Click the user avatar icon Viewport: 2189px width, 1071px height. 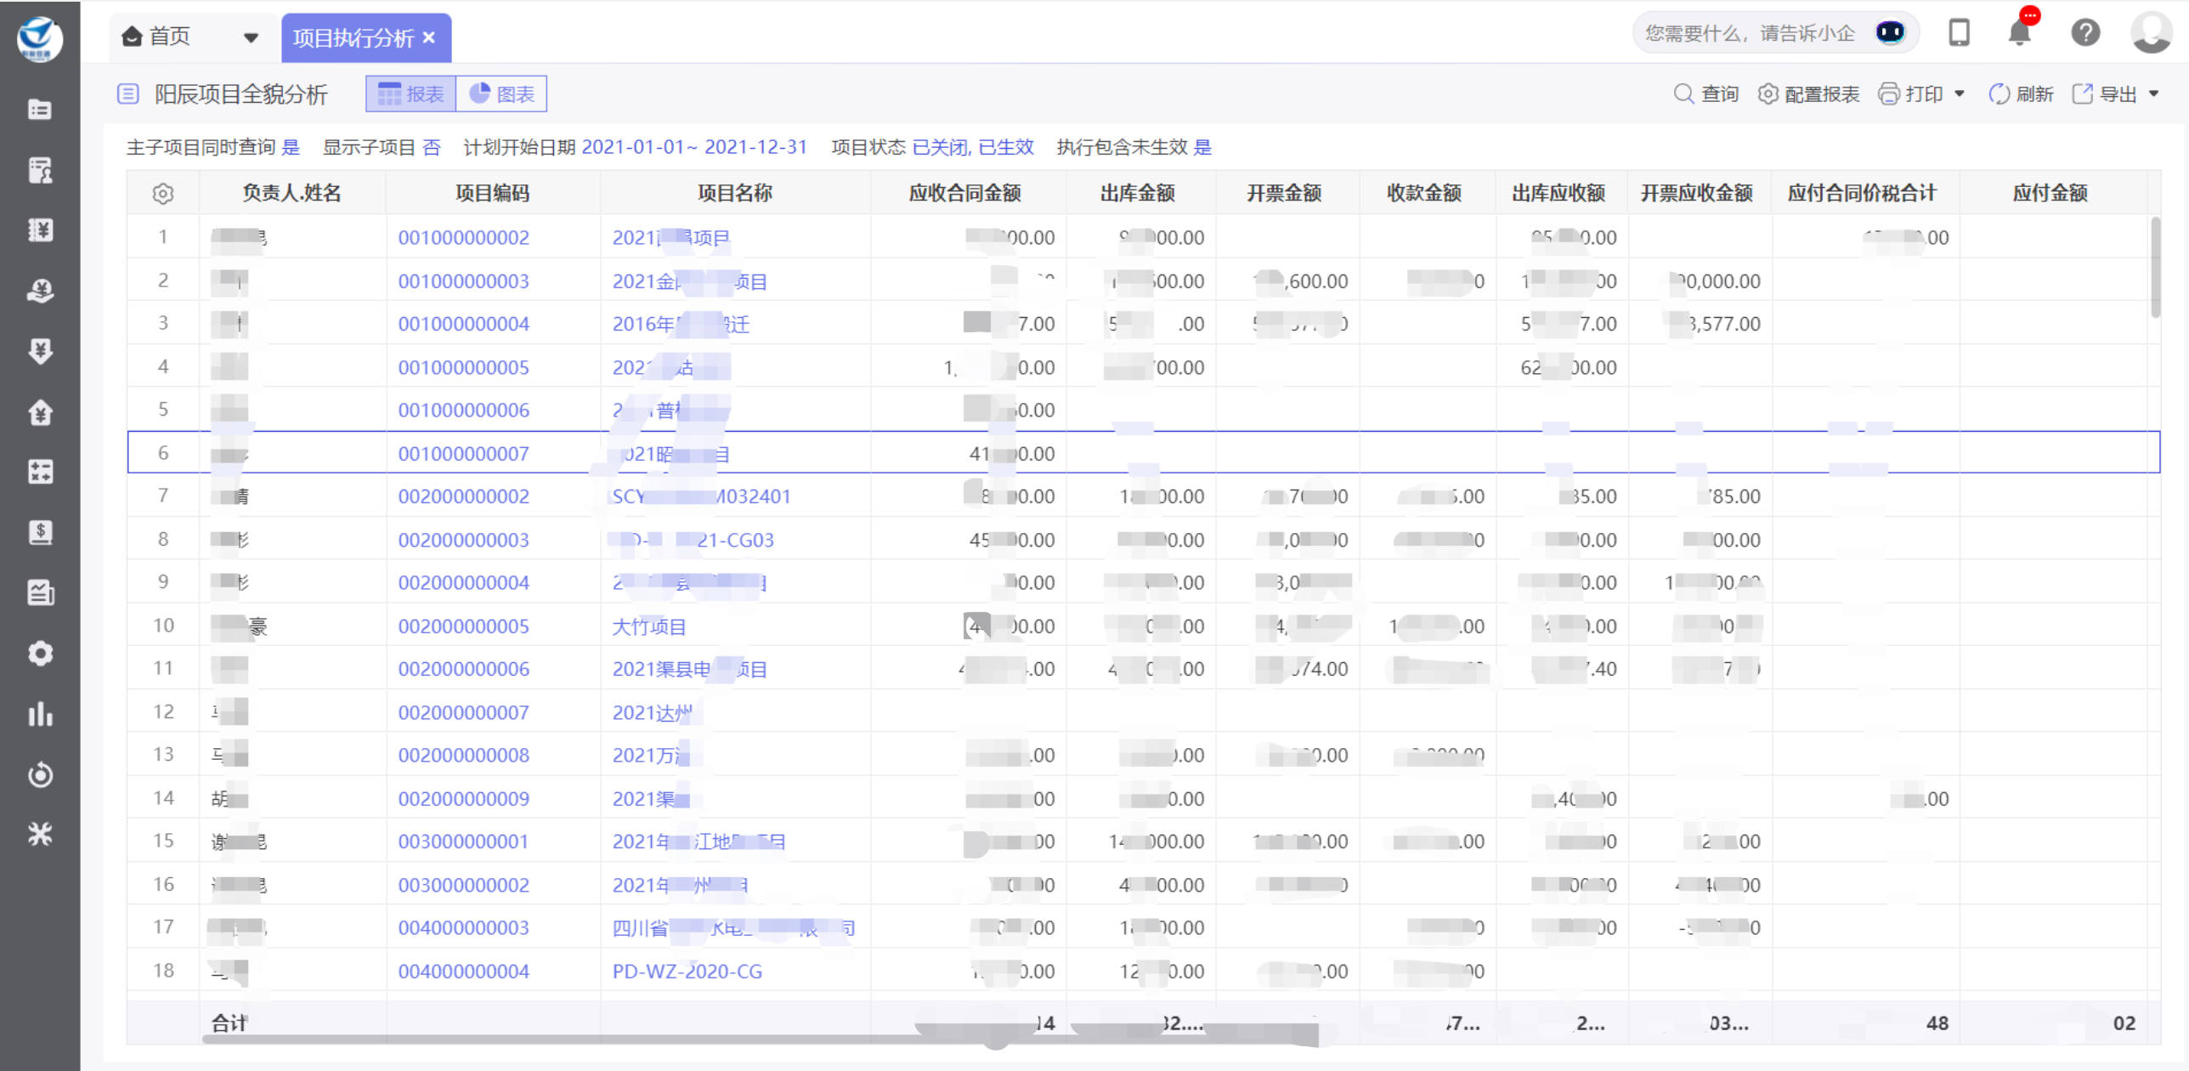2151,33
